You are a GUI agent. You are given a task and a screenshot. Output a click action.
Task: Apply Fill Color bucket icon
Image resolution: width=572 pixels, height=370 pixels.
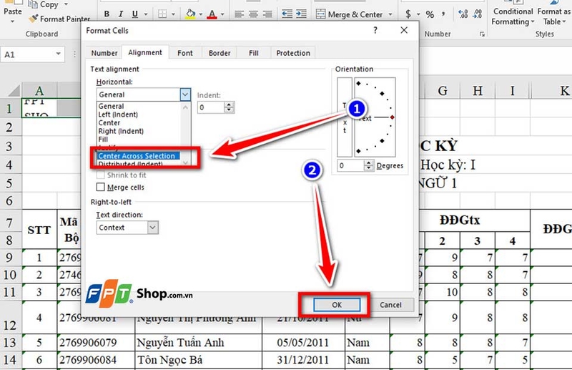click(190, 14)
